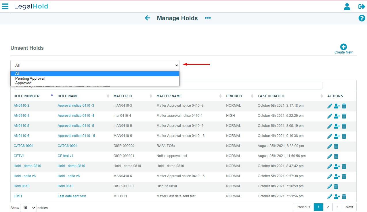Edit hold AN0410-5 with pencil icon
Screen dimensions: 367x212
coord(330,126)
